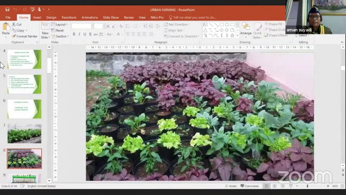Open the Design tab
Screen dimensions: 346x195
[x=51, y=18]
